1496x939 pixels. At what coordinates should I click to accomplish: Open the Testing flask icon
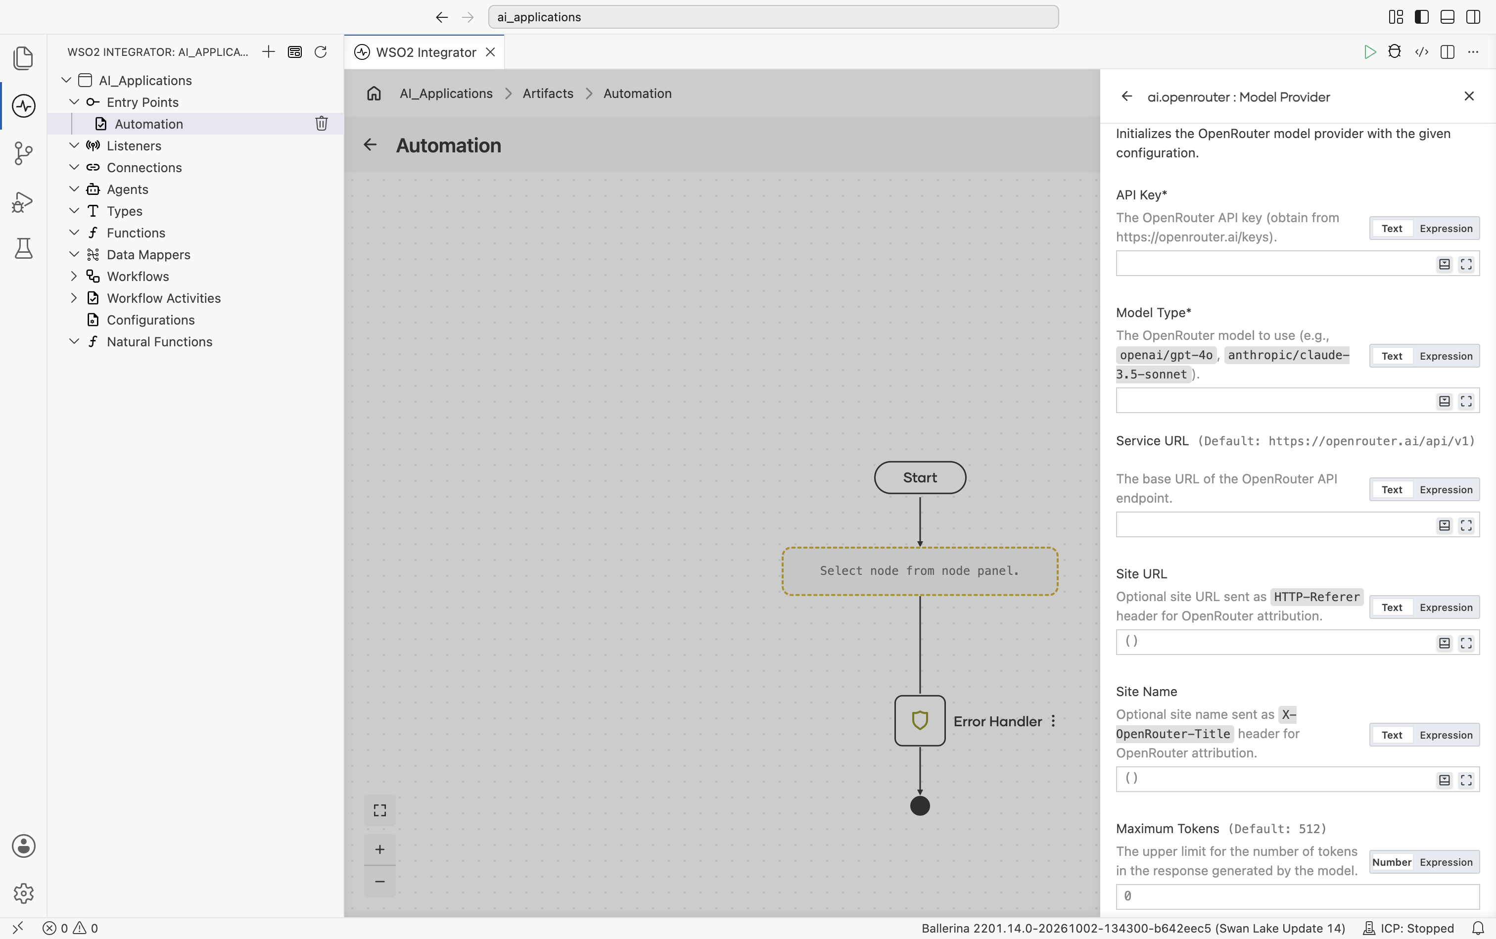coord(24,248)
